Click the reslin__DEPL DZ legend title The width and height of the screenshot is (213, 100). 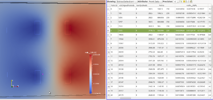pyautogui.click(x=91, y=53)
